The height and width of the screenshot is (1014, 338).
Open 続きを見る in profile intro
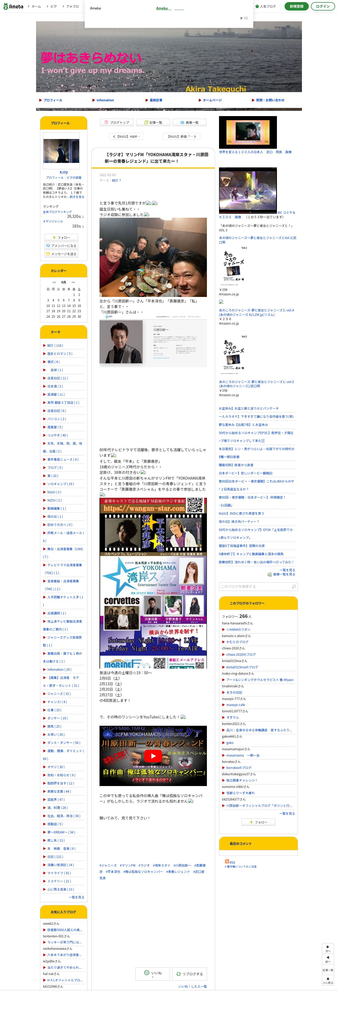pyautogui.click(x=77, y=197)
